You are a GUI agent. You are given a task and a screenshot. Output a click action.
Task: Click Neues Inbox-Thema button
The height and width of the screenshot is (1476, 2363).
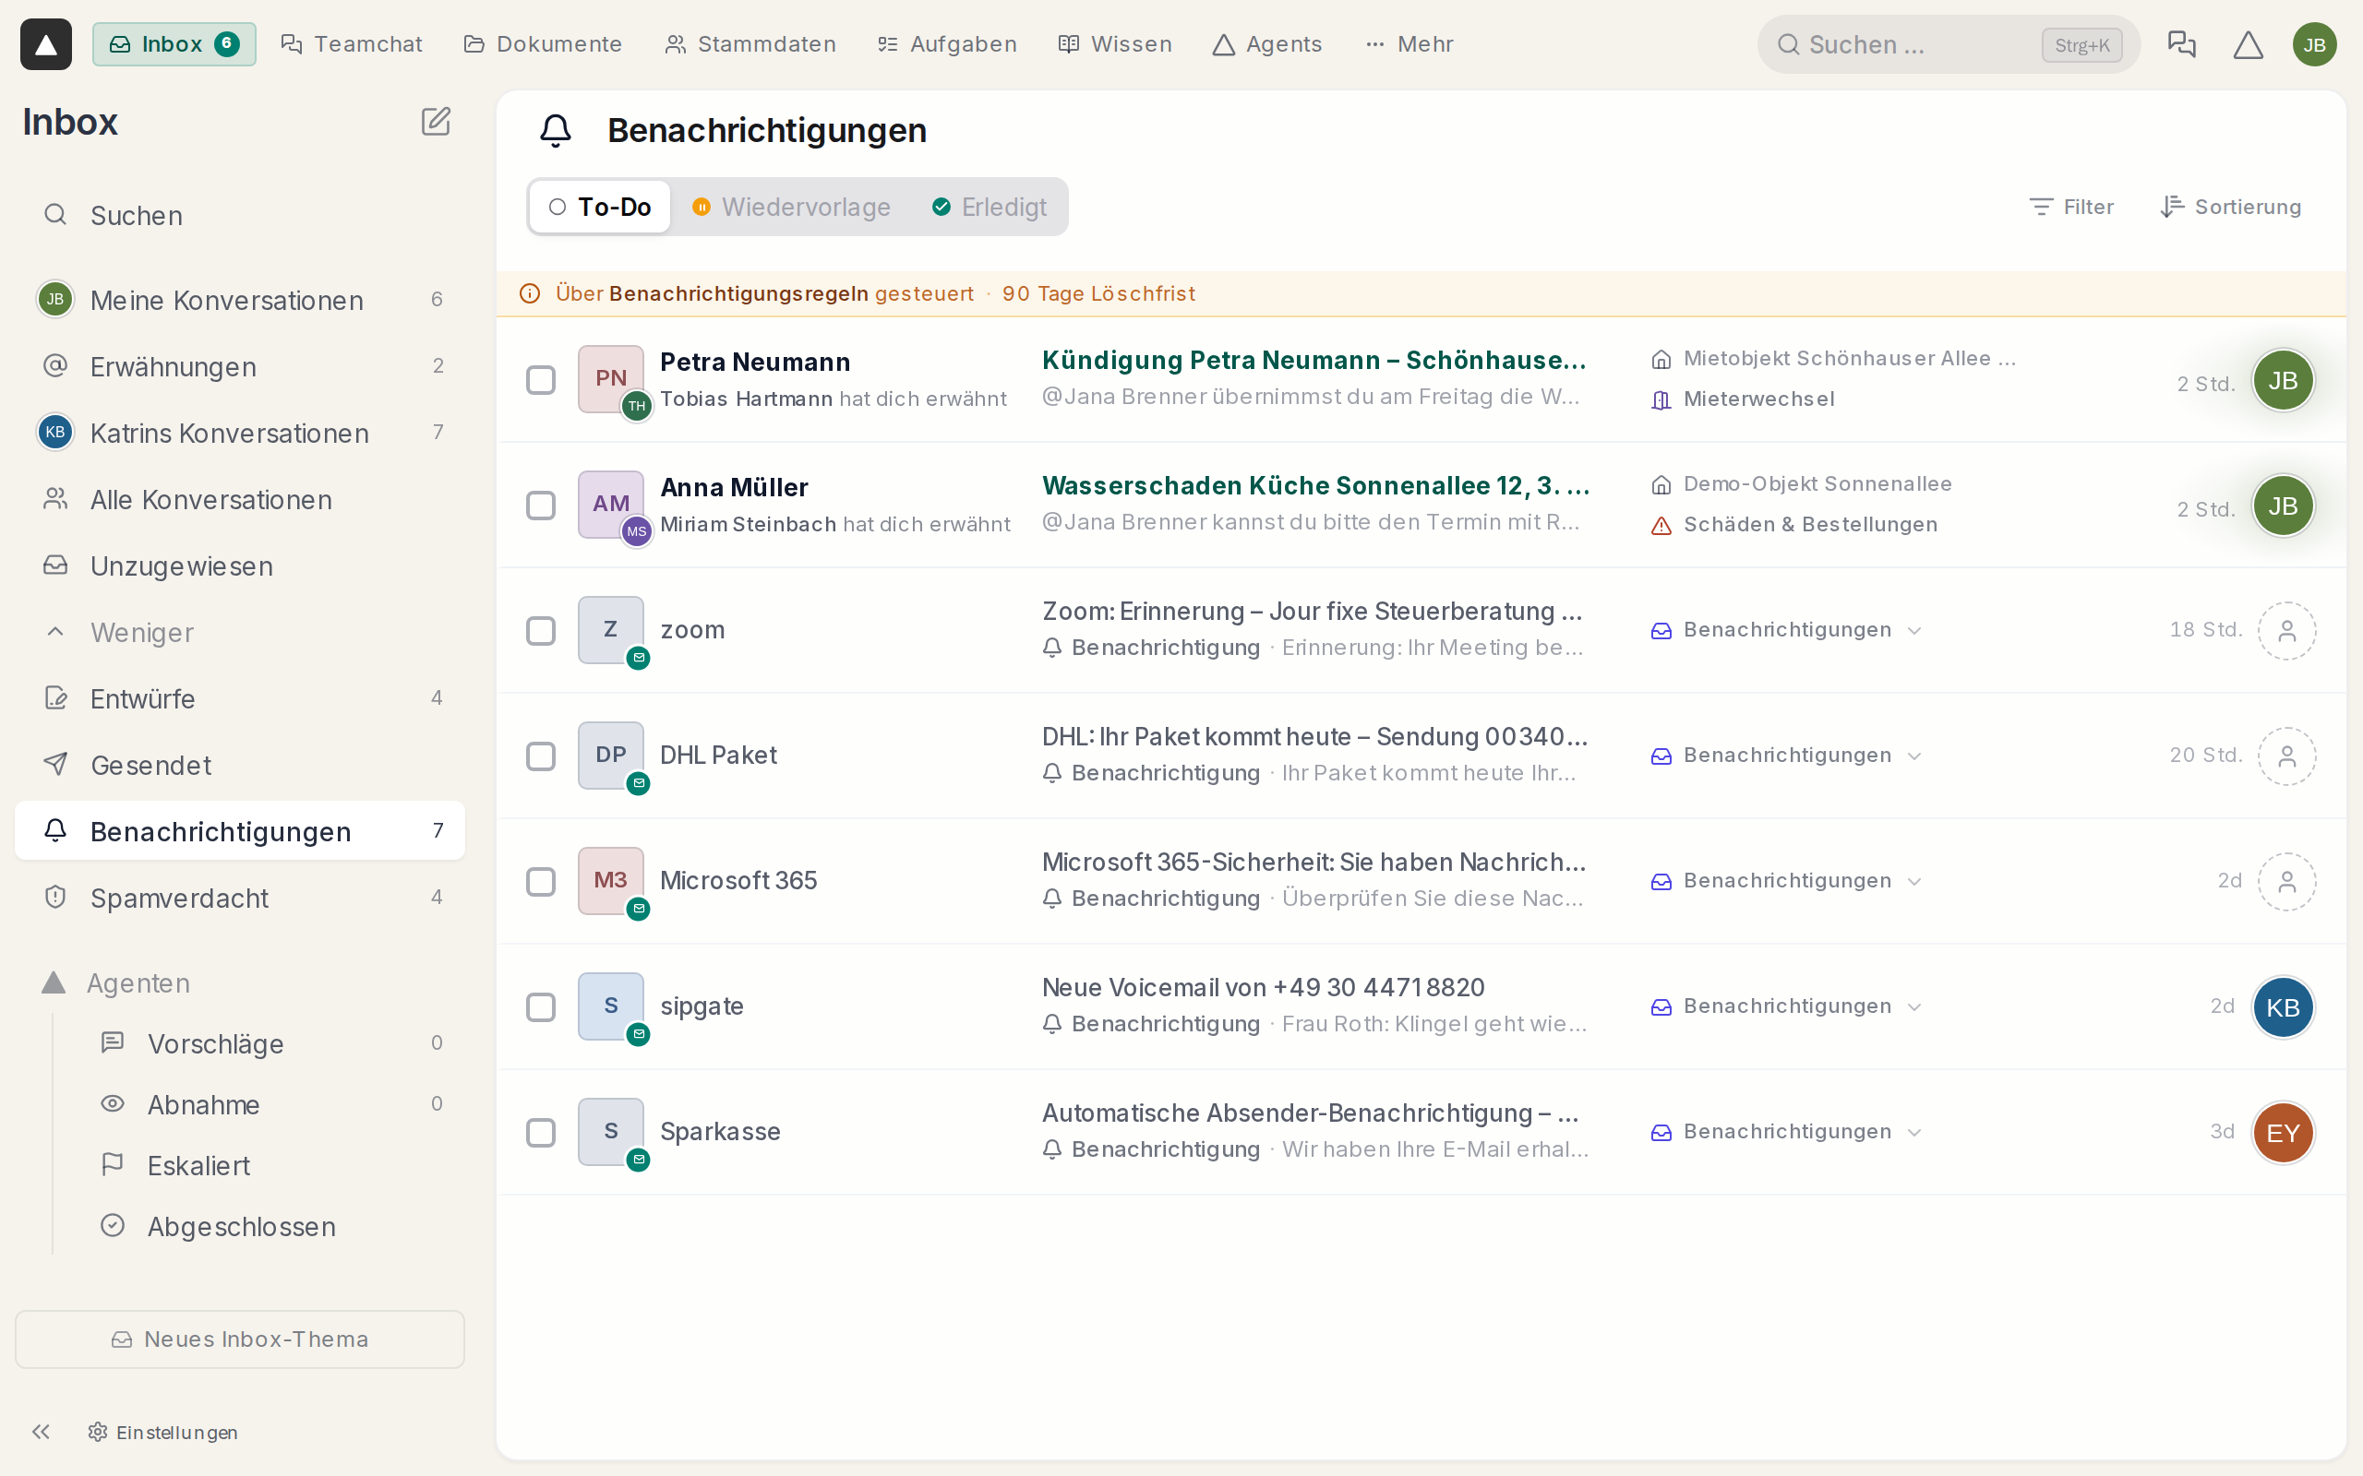click(x=240, y=1339)
